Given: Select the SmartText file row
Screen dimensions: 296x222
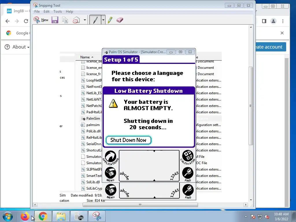Looking at the screenshot, I should click(x=91, y=175).
